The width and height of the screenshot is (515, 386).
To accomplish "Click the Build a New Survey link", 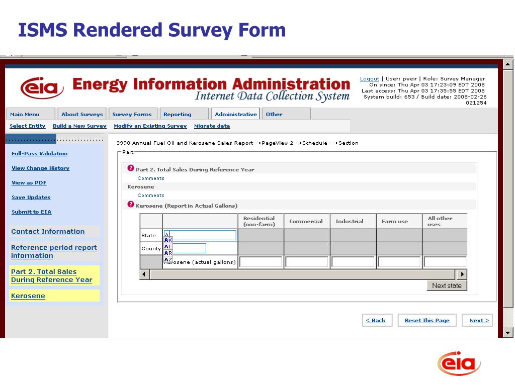I will pyautogui.click(x=79, y=126).
